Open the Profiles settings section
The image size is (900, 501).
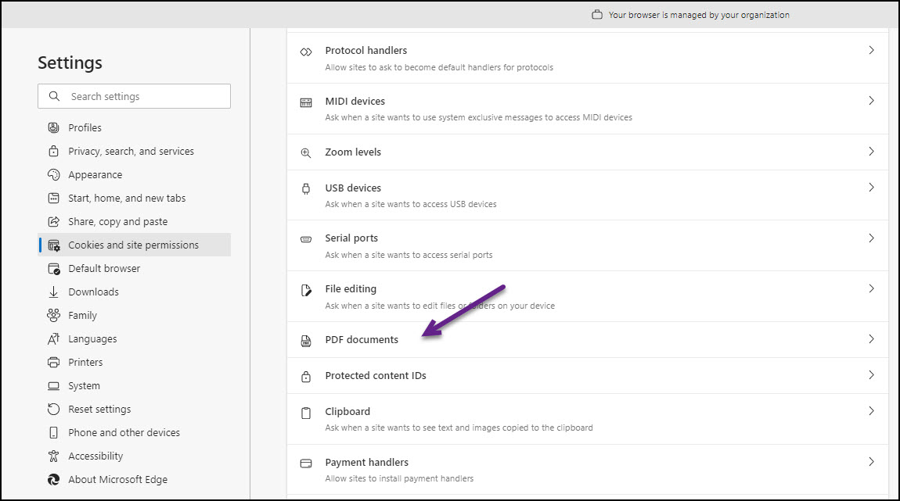tap(135, 127)
